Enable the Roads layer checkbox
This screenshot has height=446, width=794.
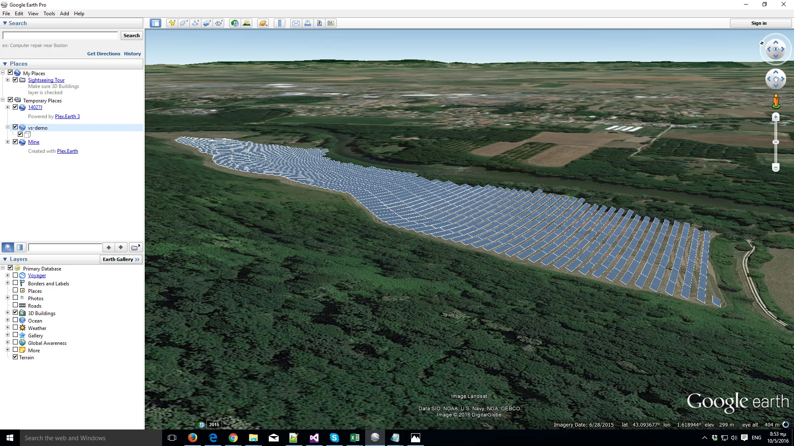(15, 305)
